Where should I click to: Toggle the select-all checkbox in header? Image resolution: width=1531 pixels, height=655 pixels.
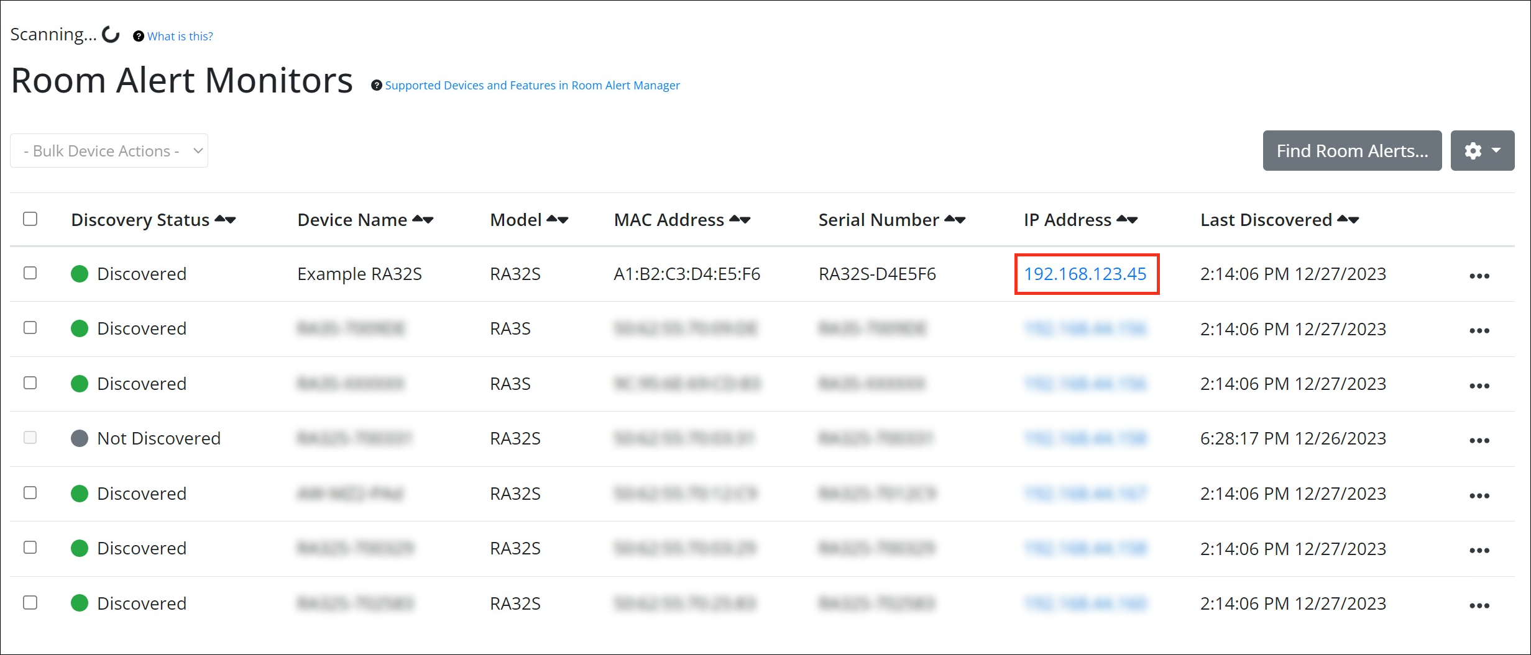pos(30,219)
